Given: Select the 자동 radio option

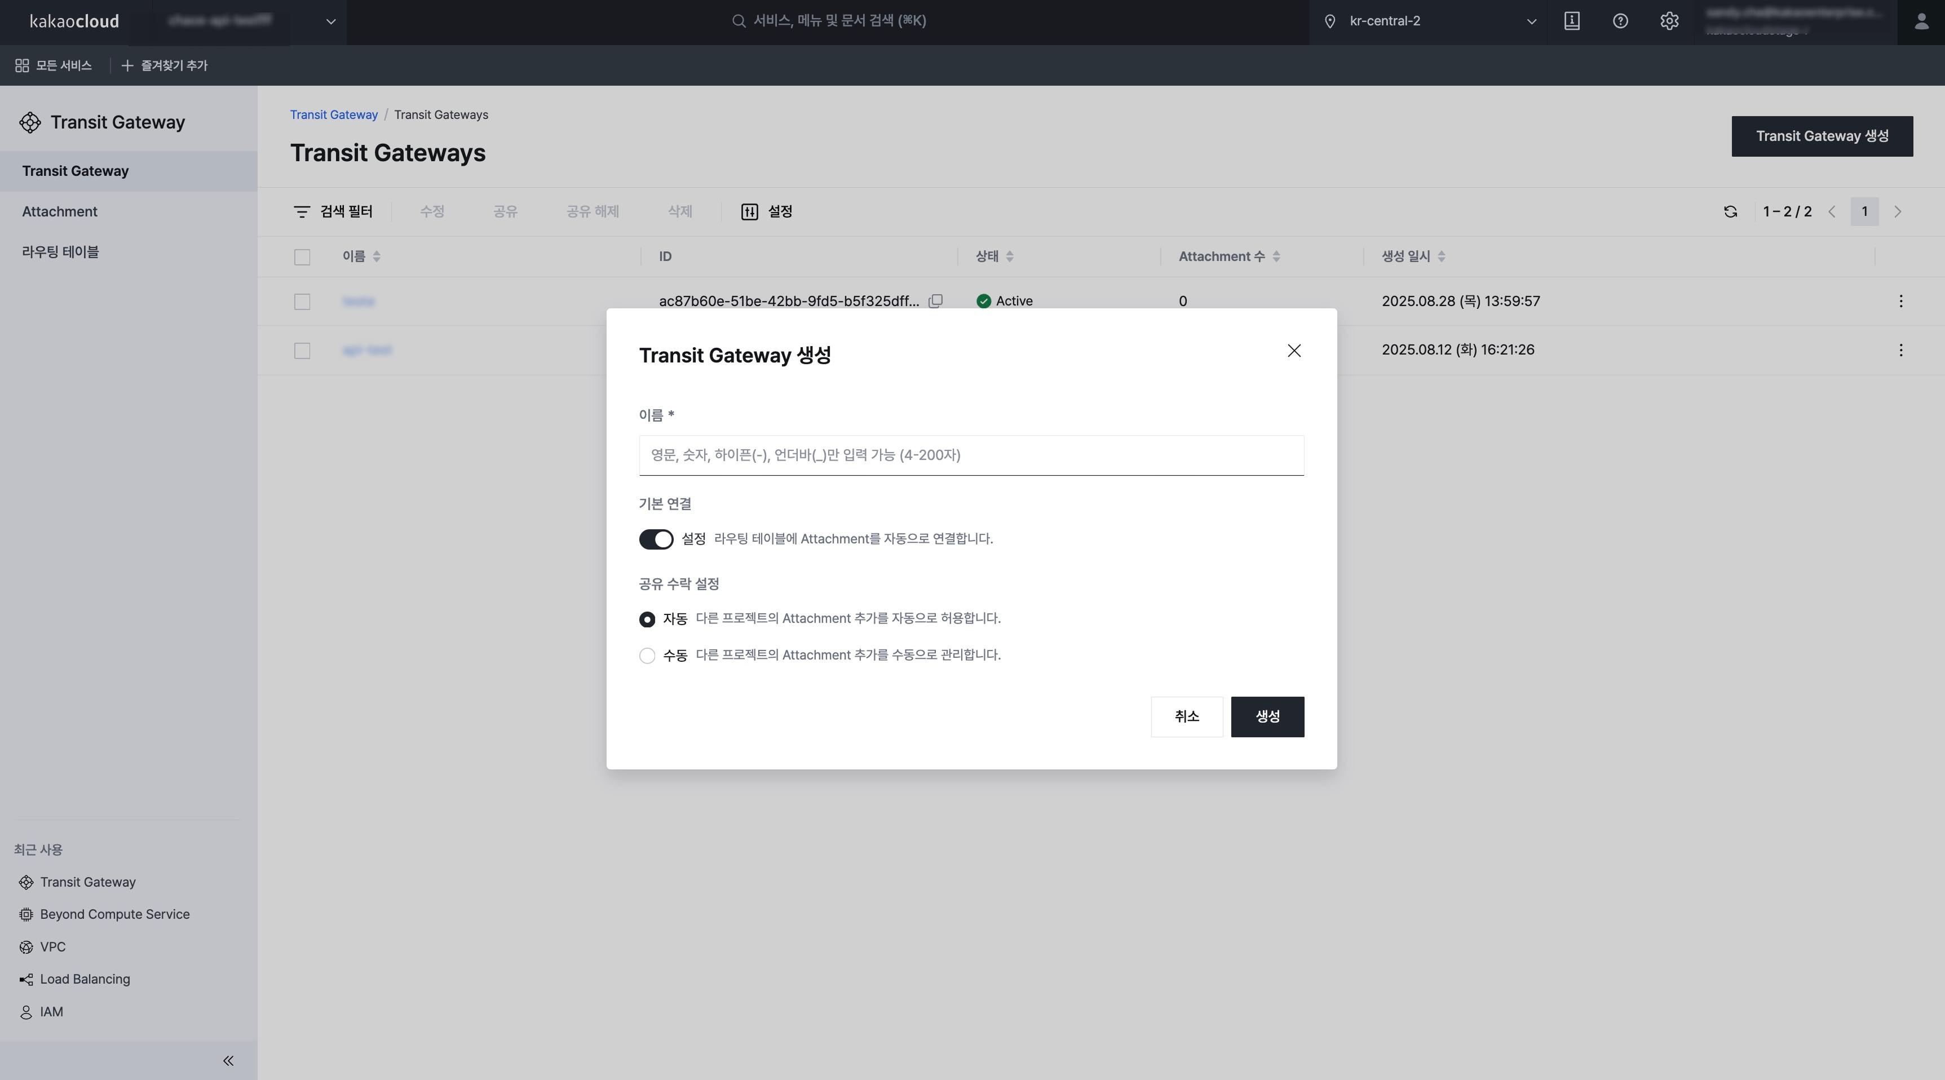Looking at the screenshot, I should point(647,619).
